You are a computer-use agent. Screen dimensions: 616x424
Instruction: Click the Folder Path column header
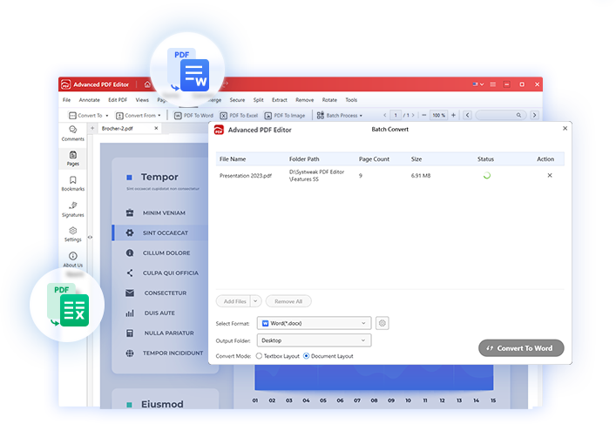pyautogui.click(x=304, y=159)
